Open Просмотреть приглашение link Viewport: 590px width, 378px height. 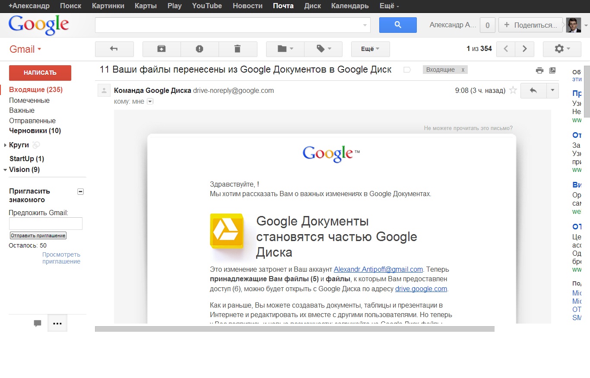(x=61, y=258)
